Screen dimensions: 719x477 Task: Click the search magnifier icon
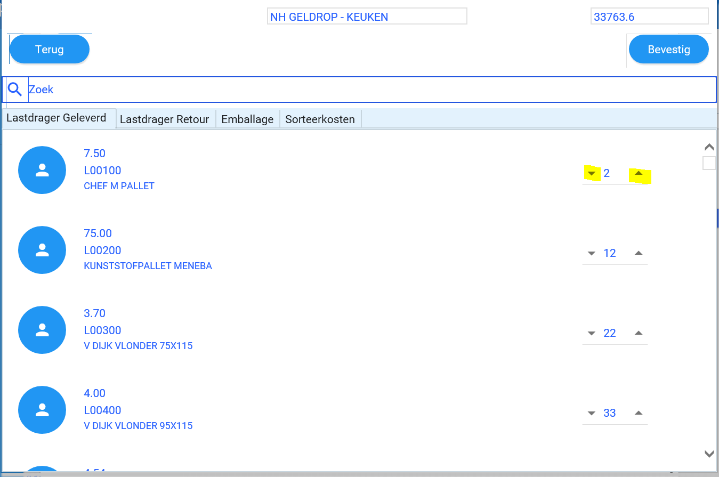point(15,90)
